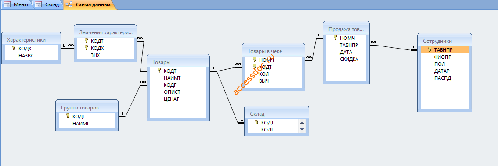Click the key icon beside КОДТ in Склад table
The width and height of the screenshot is (498, 166).
click(256, 122)
